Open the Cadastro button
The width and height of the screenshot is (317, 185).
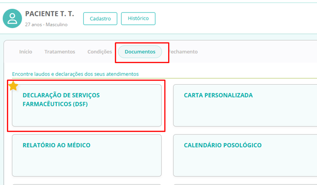(x=100, y=19)
